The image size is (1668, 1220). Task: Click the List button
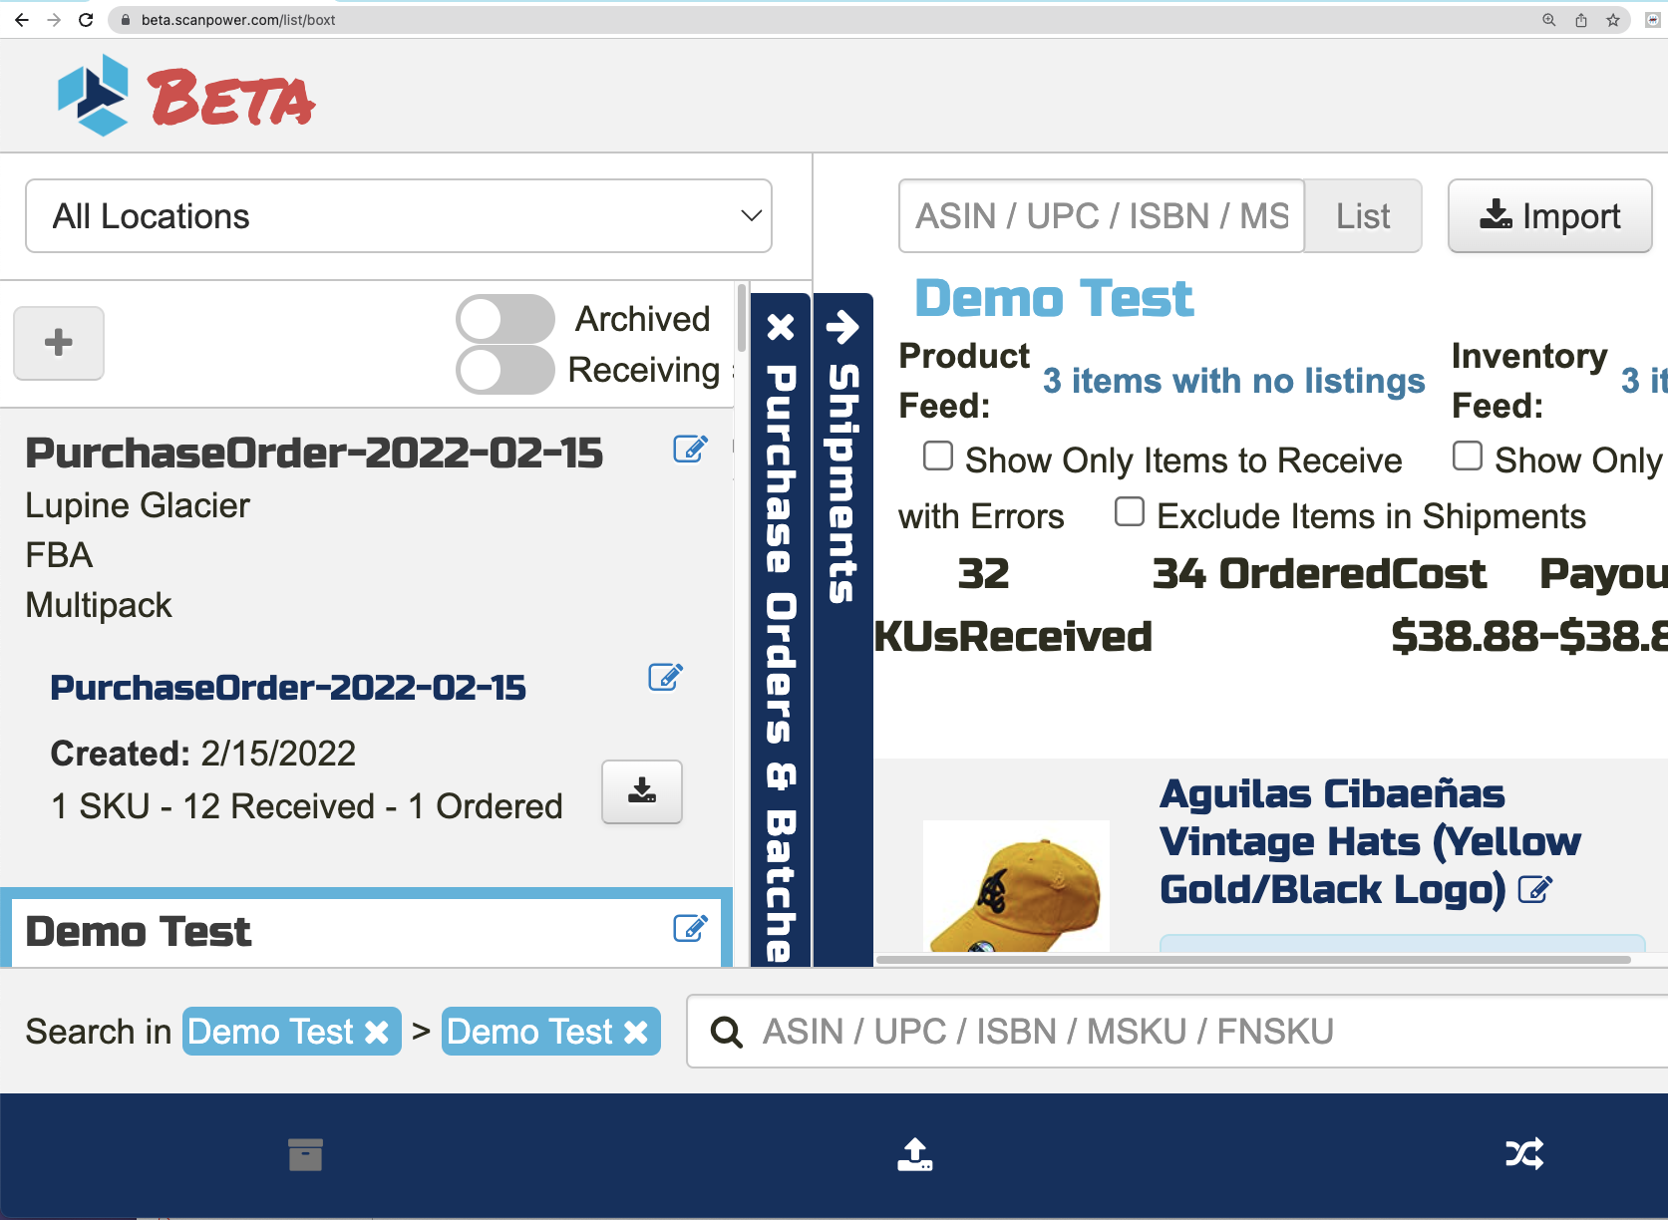[x=1363, y=216]
